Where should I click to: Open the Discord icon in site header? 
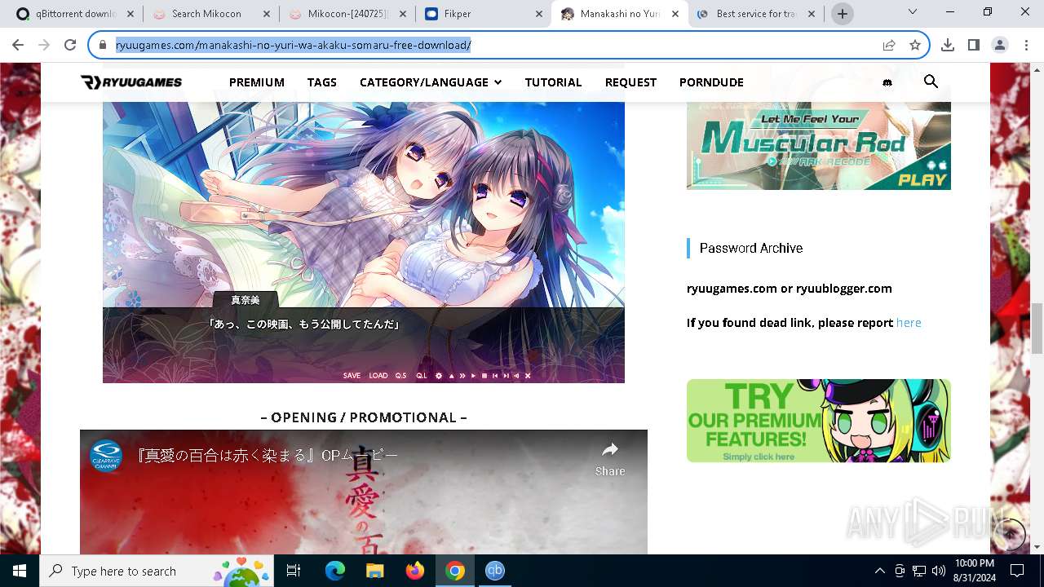(887, 82)
